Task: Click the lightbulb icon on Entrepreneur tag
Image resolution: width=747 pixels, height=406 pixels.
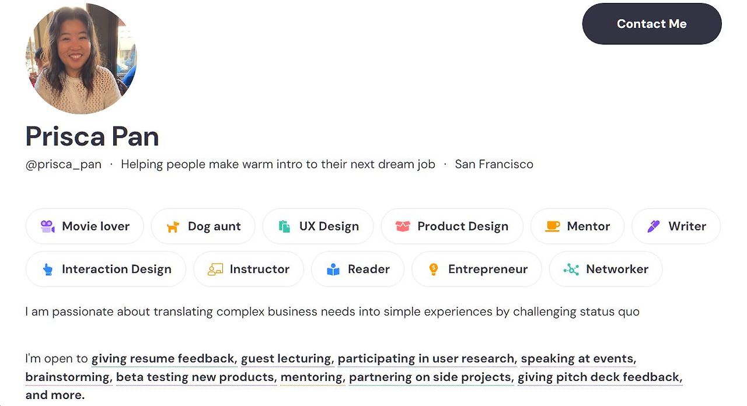Action: coord(434,269)
